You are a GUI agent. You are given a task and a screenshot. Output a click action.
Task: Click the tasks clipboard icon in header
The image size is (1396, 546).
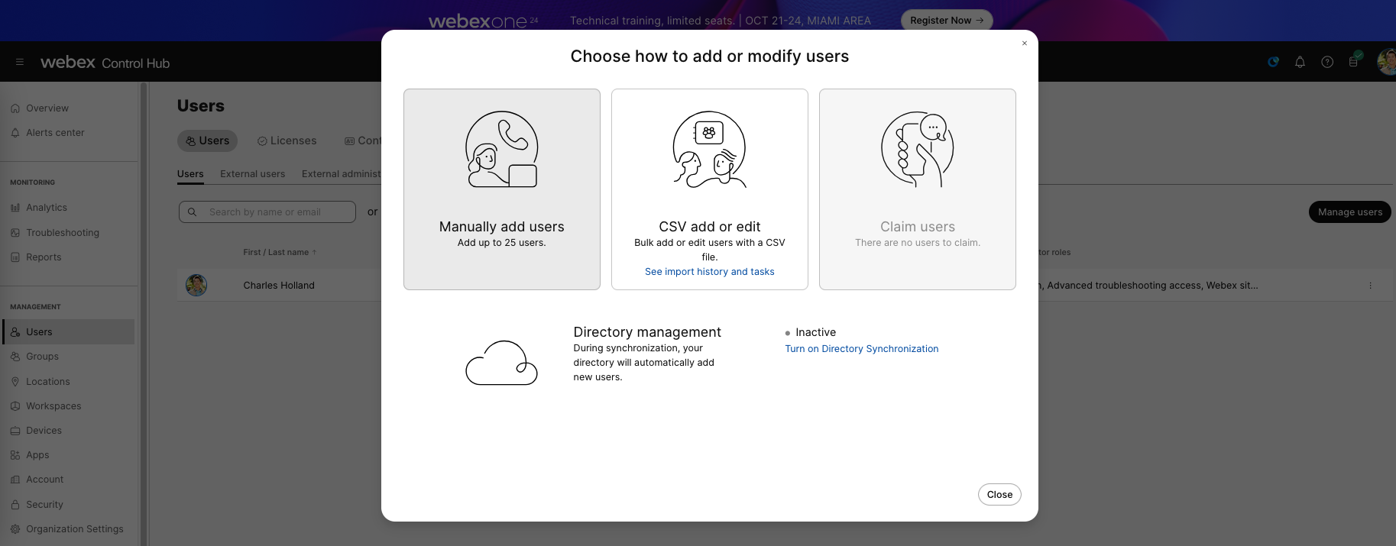tap(1354, 62)
